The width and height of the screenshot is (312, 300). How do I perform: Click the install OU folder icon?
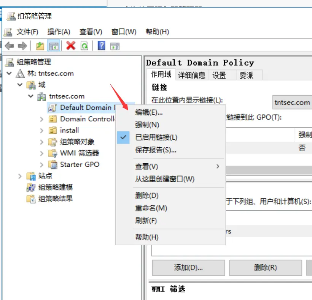pos(53,131)
